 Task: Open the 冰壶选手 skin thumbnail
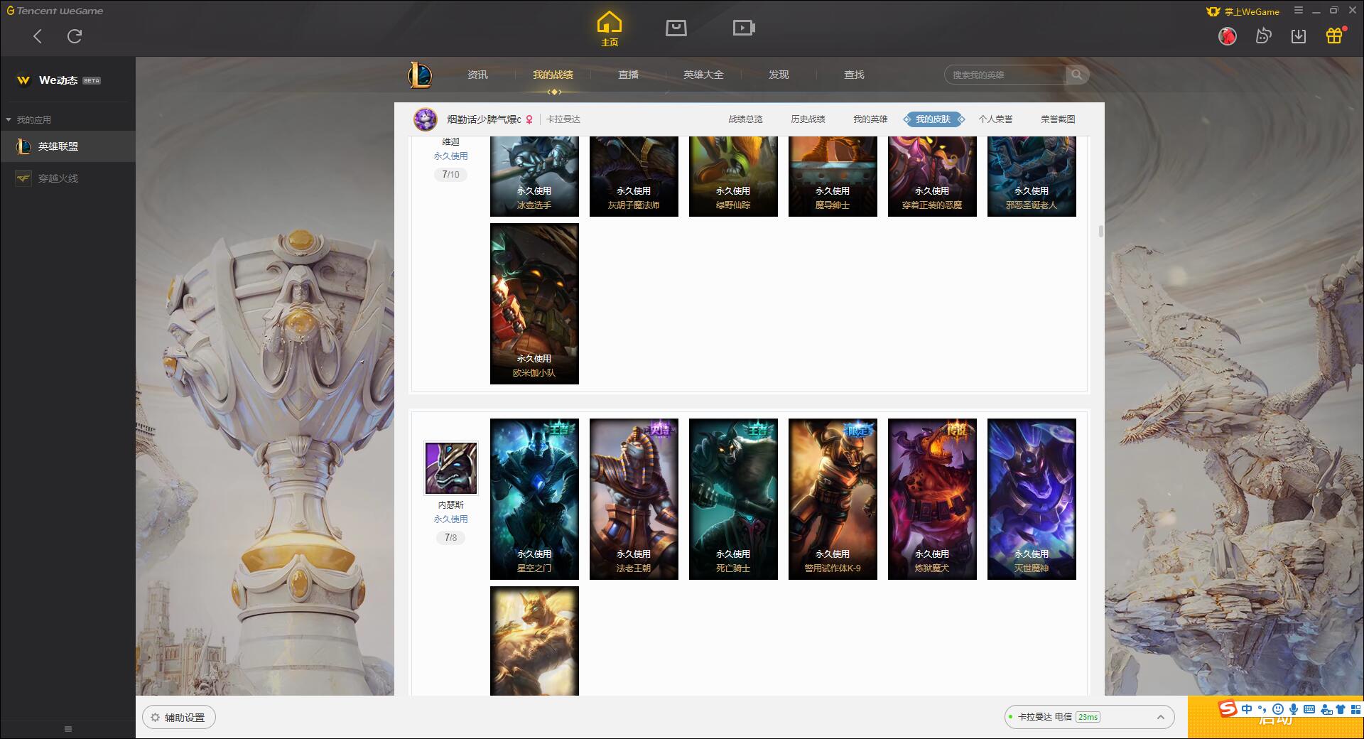pos(534,176)
